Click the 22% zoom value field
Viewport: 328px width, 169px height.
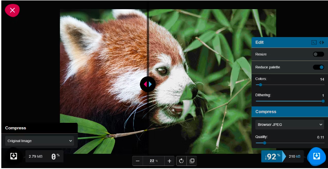click(153, 161)
